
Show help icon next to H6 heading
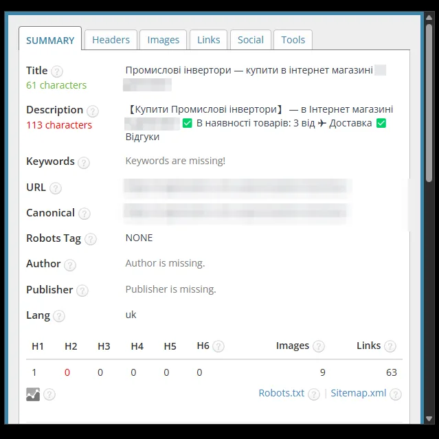click(x=218, y=346)
